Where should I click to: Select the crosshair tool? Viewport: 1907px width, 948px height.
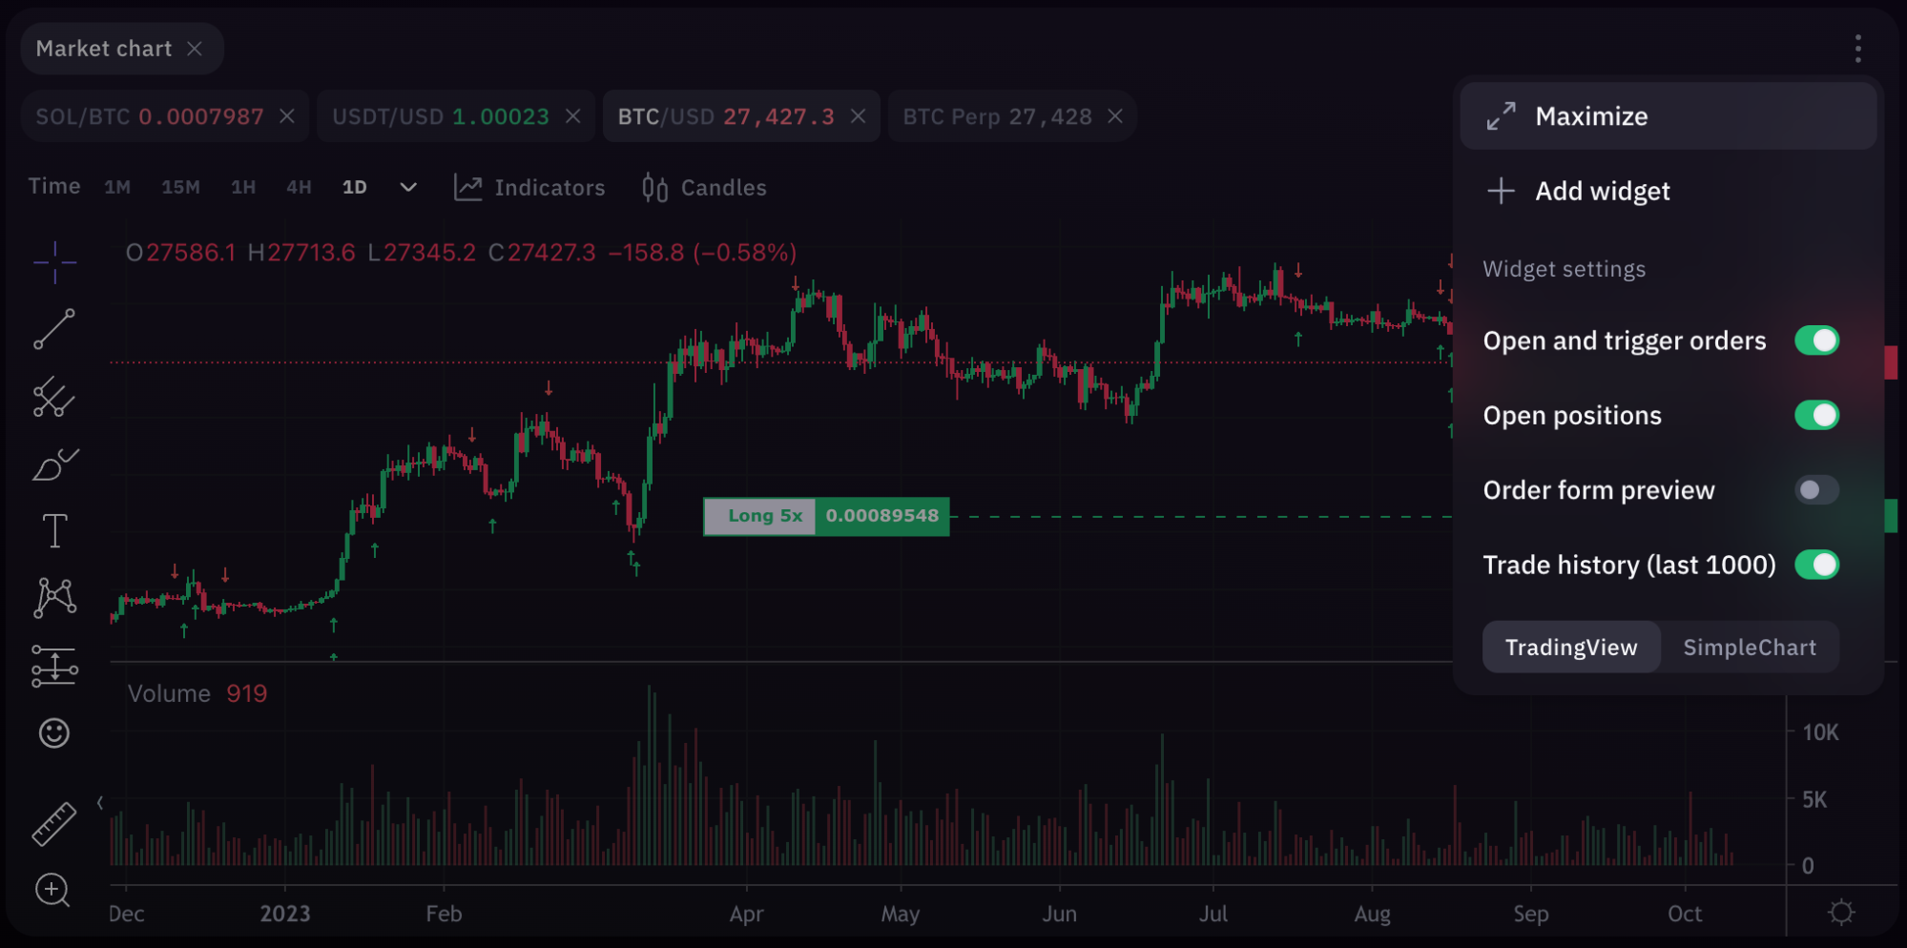pos(53,263)
